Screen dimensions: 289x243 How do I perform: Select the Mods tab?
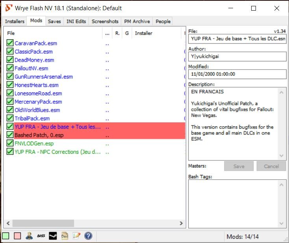36,20
